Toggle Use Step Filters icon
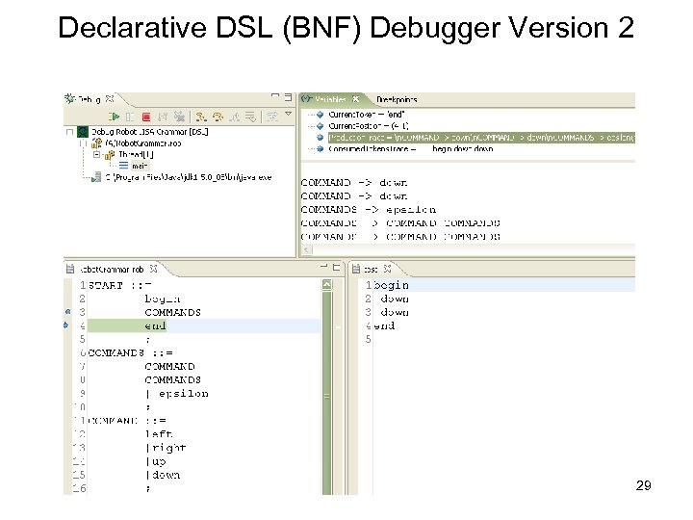 [272, 117]
